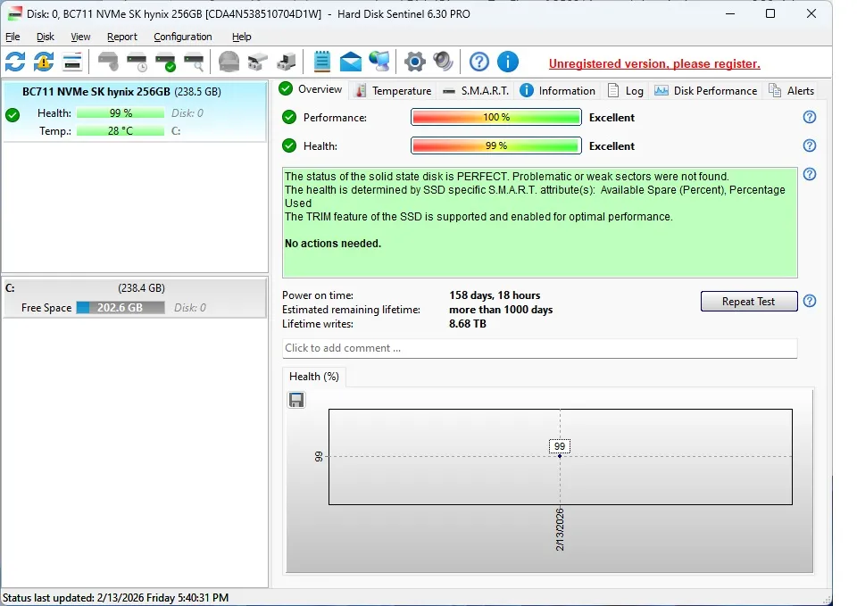Screen dimensions: 857x606
Task: Click the unregistered version register link
Action: [x=654, y=63]
